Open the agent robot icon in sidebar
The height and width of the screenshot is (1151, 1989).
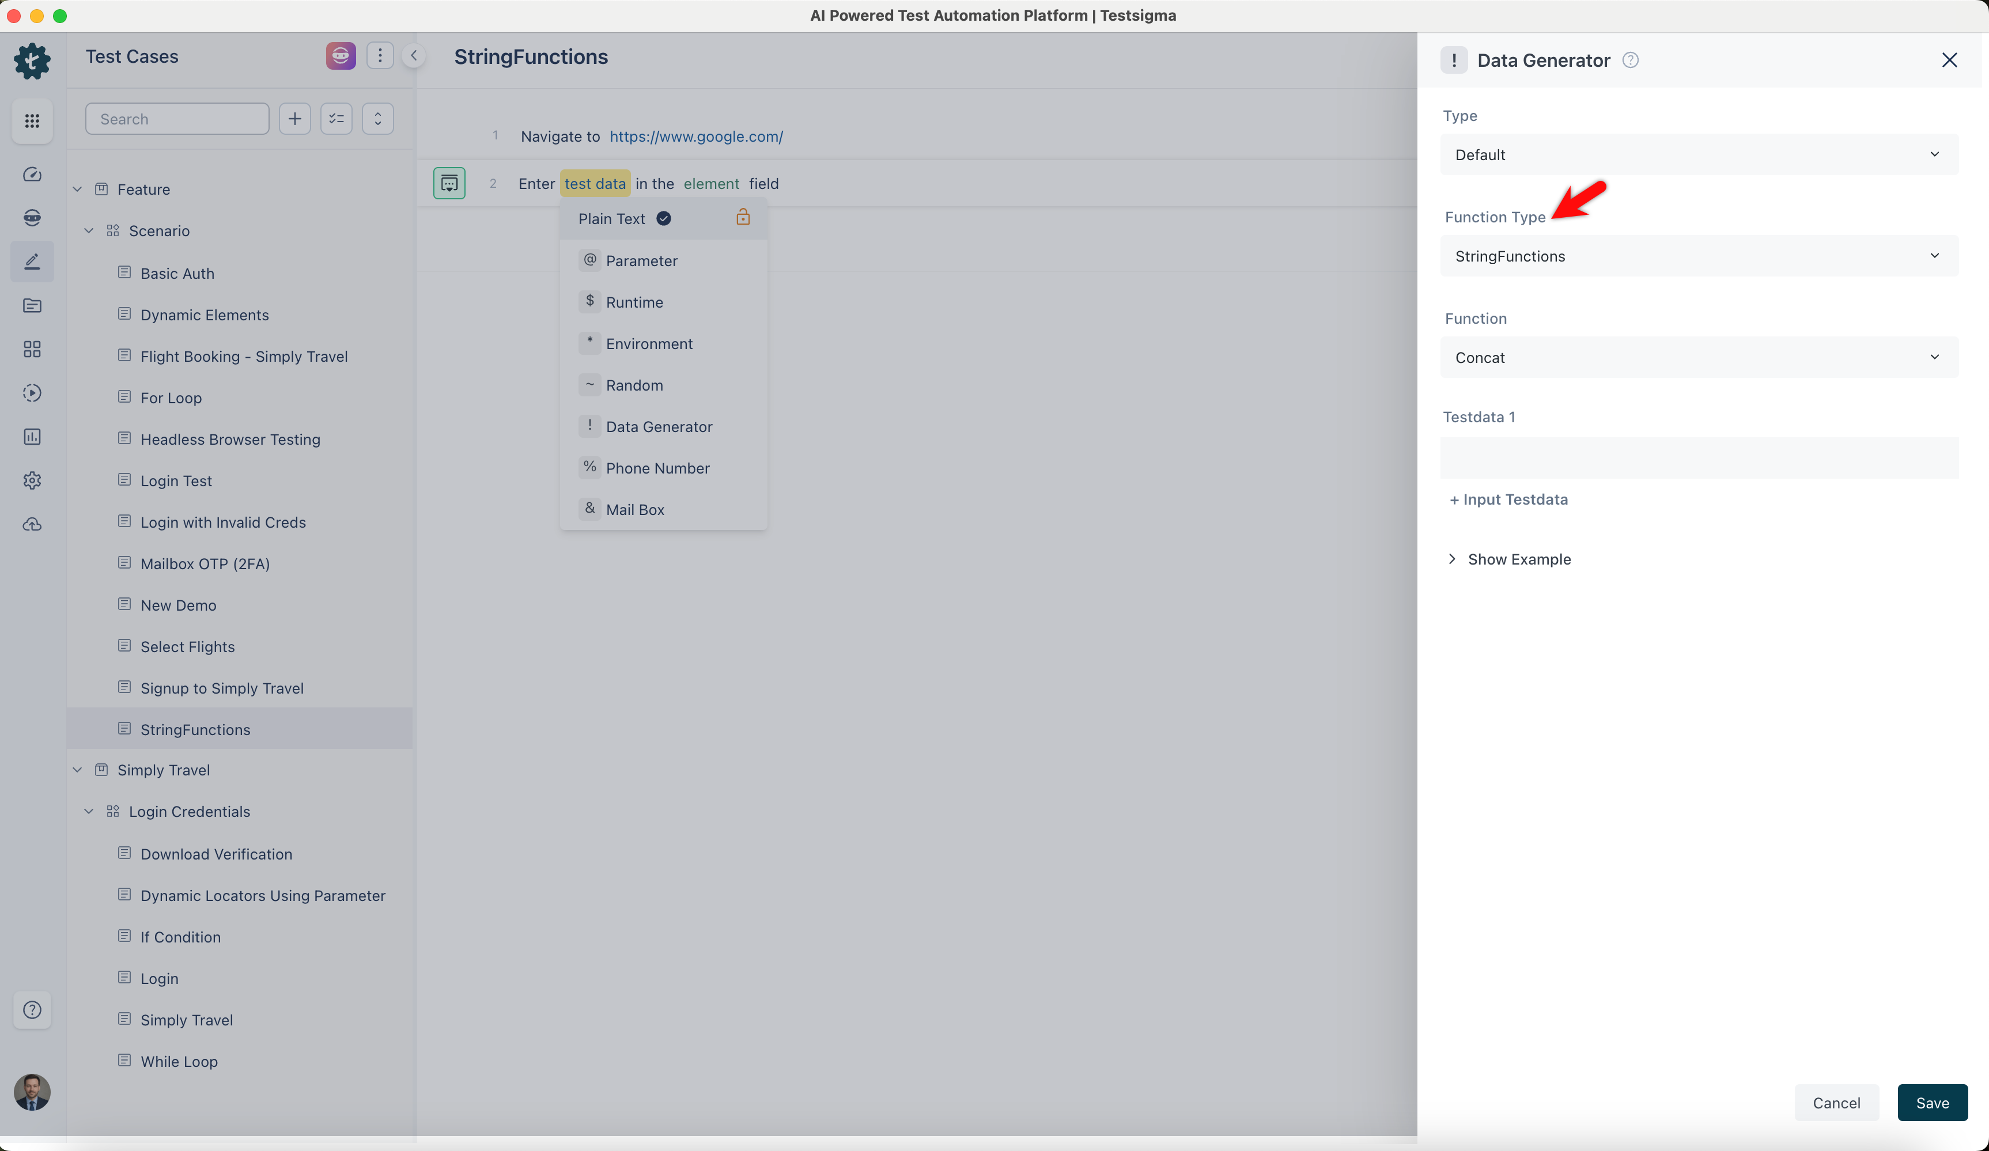(x=32, y=218)
